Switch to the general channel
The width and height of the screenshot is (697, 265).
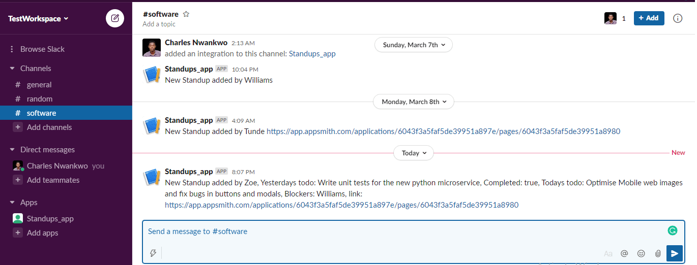click(x=39, y=85)
